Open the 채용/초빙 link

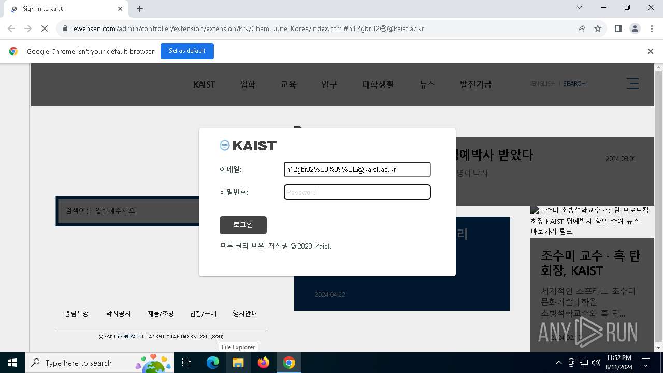tap(161, 313)
